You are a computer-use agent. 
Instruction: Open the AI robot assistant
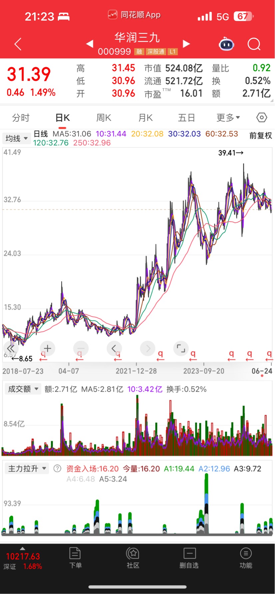(x=226, y=44)
